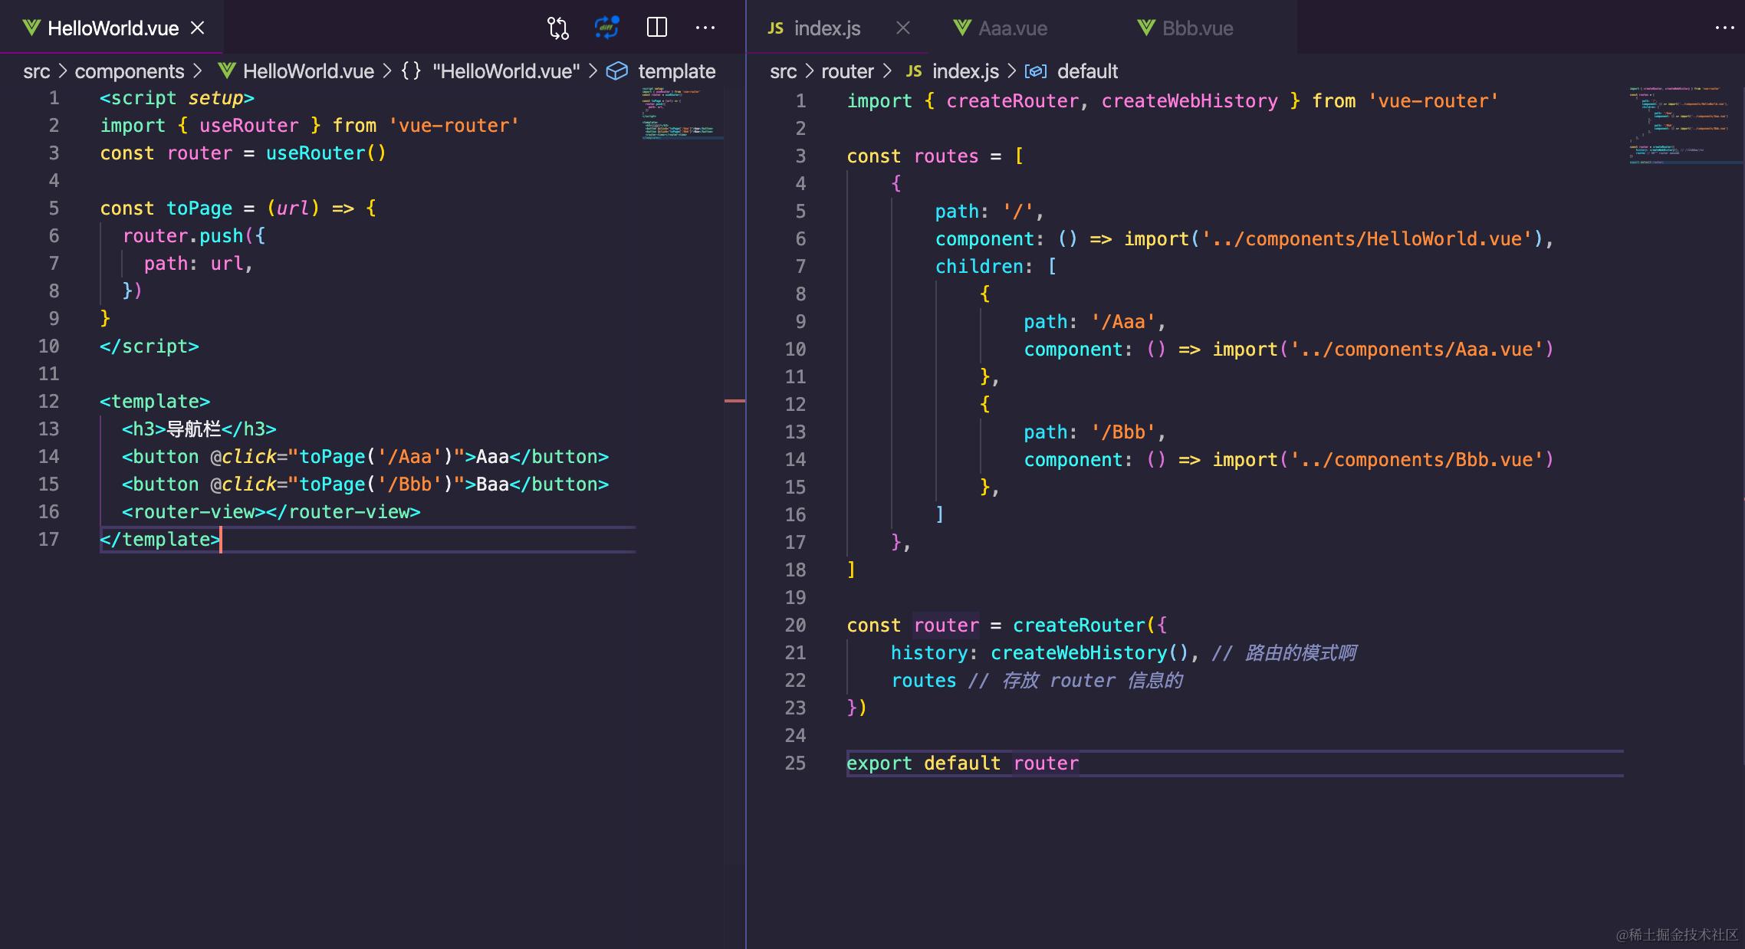Click 'const routes' declaration
Screen dimensions: 1745x949
912,156
